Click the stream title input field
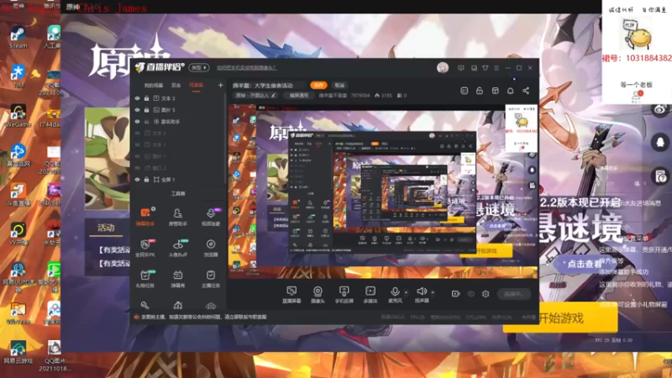Screen dimensions: 672x378 coord(269,86)
